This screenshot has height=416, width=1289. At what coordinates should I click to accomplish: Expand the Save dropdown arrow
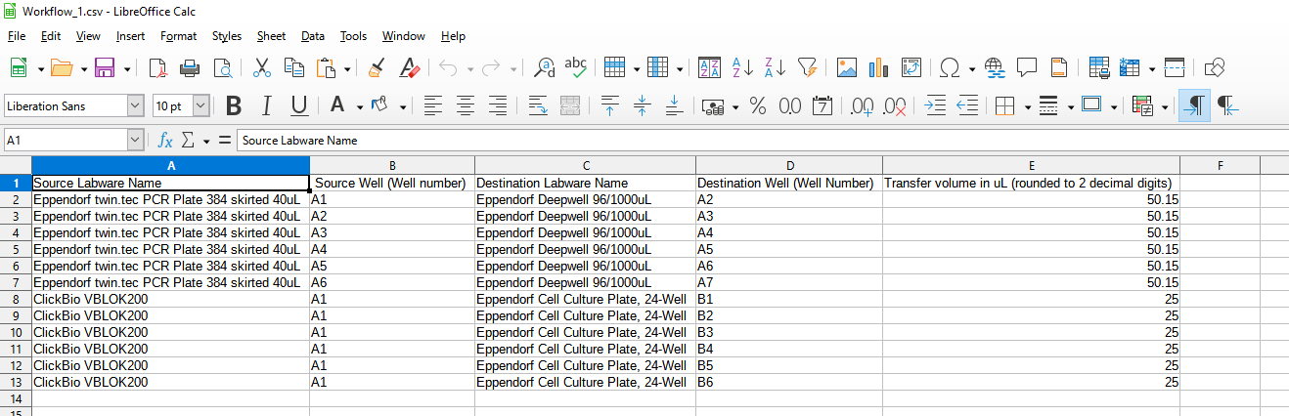(127, 67)
